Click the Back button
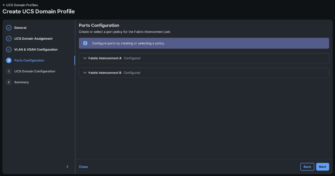Screen dimensions: 335x176 (x=307, y=167)
